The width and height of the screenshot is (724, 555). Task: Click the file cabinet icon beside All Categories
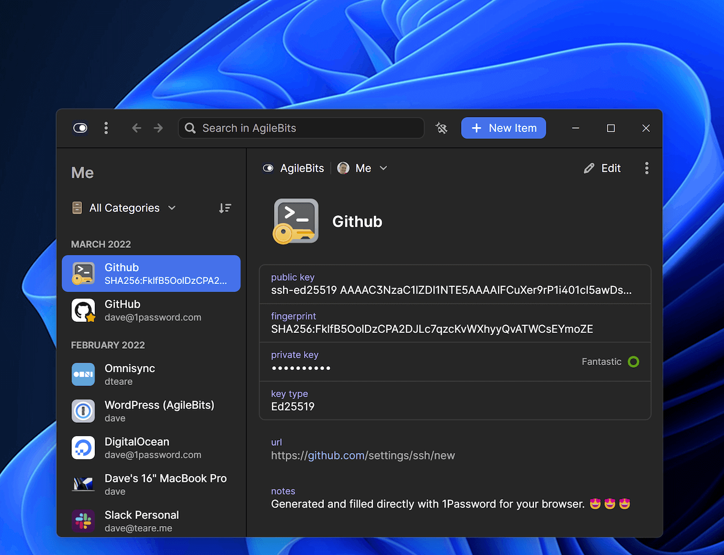[x=76, y=207]
